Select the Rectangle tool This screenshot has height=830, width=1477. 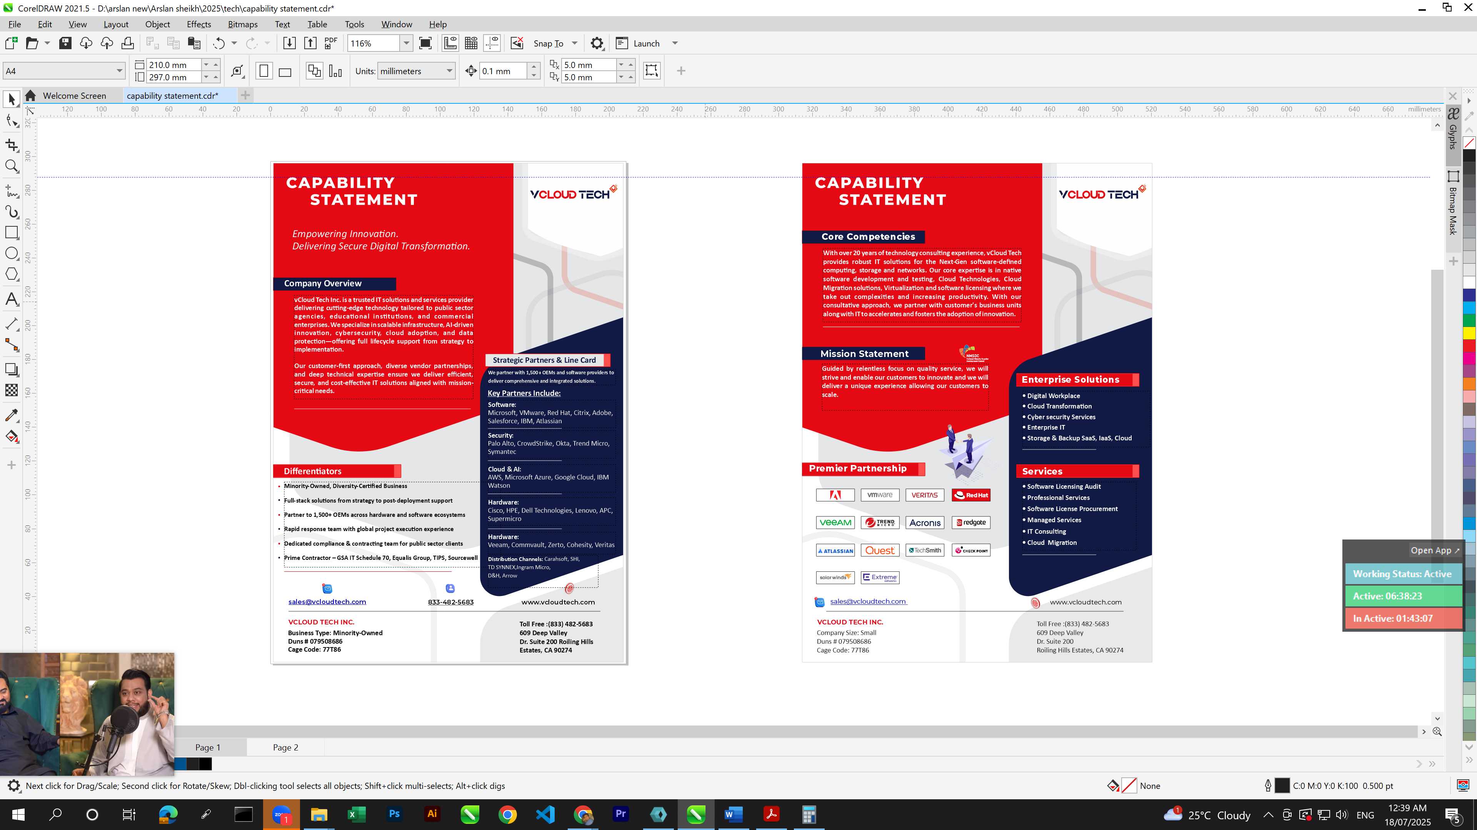point(12,232)
